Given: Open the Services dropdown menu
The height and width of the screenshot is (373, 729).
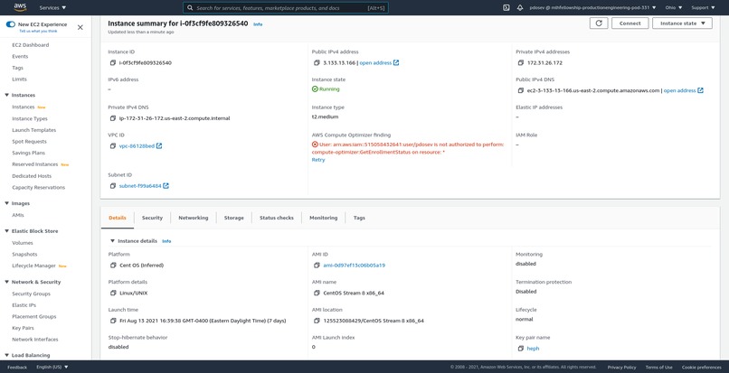Looking at the screenshot, I should [52, 8].
